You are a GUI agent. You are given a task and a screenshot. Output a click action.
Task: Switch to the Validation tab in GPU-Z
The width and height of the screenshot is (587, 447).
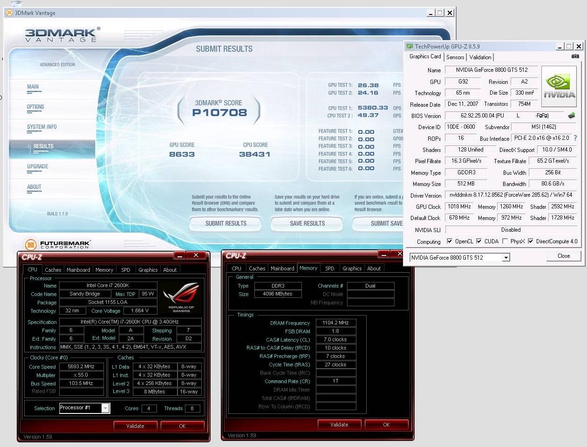(480, 57)
